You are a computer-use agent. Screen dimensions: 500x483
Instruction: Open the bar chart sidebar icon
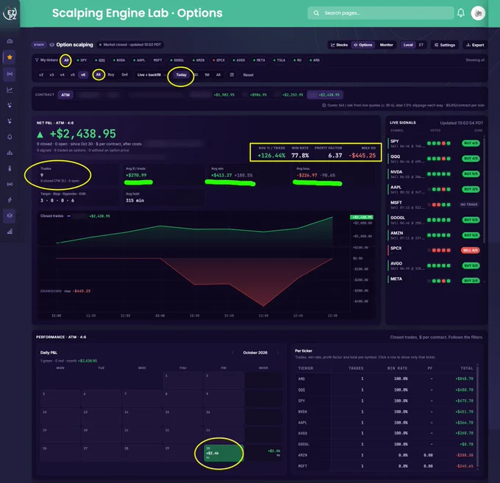(x=10, y=232)
